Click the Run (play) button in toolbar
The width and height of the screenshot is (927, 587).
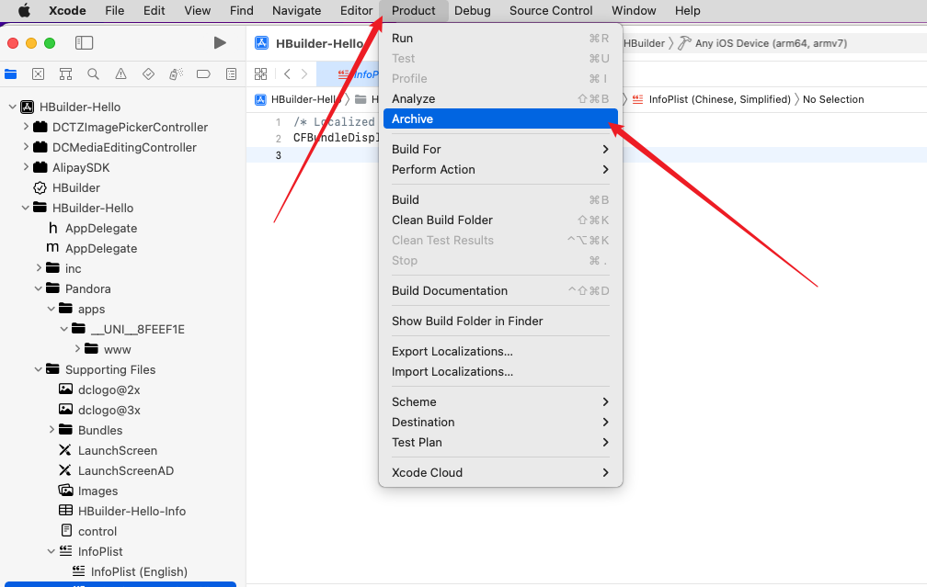pyautogui.click(x=219, y=43)
